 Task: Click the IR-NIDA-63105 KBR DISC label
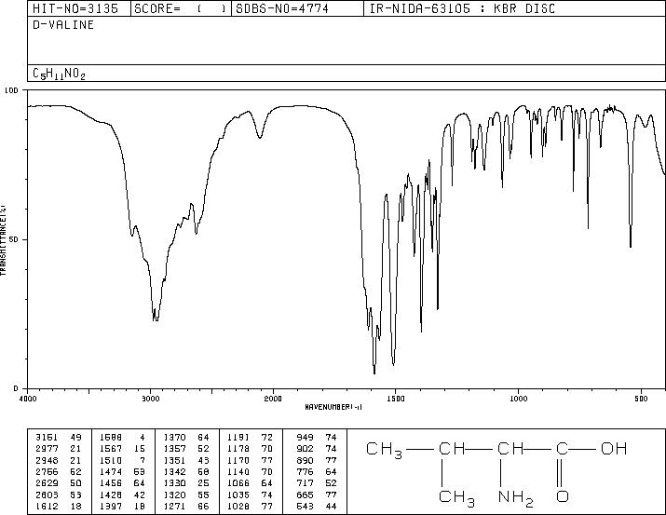[x=462, y=8]
